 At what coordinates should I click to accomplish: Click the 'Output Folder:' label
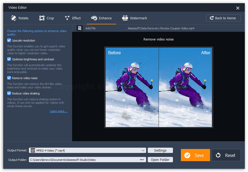coord(18,160)
